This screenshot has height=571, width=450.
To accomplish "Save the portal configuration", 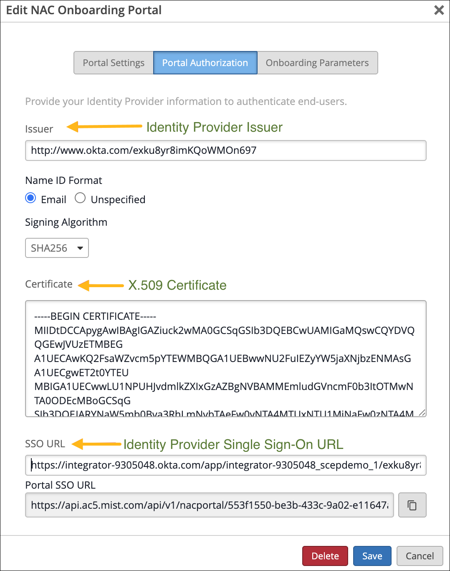I will (x=372, y=556).
